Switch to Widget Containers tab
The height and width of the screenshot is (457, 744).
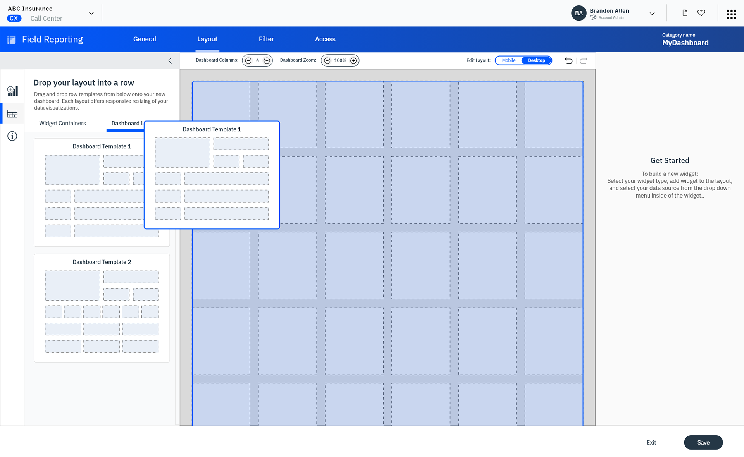tap(62, 123)
